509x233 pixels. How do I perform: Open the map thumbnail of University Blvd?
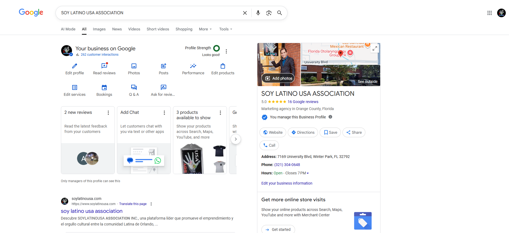coord(341,54)
